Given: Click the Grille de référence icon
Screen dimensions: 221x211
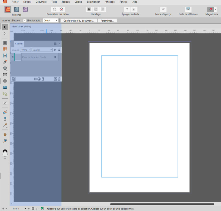Looking at the screenshot, I should (x=188, y=9).
